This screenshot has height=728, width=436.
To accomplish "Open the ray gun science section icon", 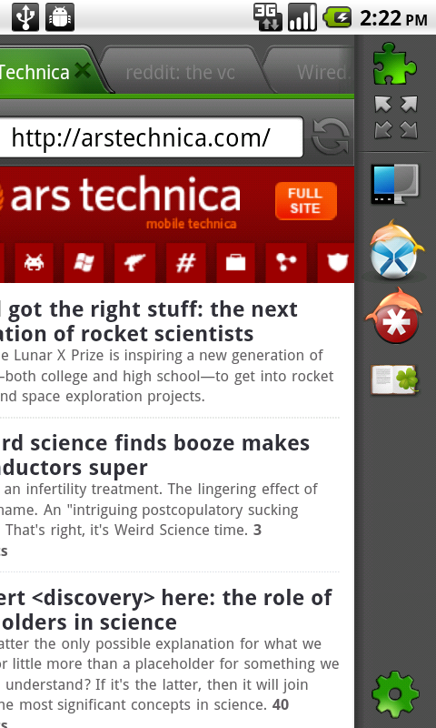I will coord(134,263).
